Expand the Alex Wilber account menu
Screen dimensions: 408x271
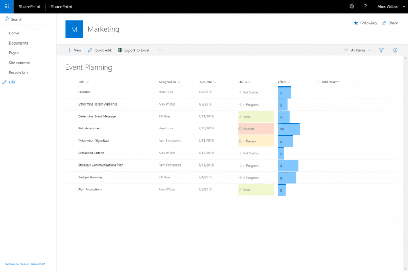(x=390, y=6)
